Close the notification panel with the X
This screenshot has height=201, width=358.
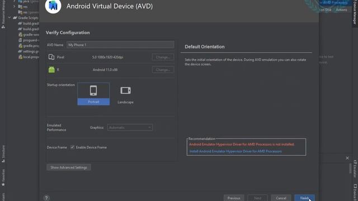pos(347,158)
